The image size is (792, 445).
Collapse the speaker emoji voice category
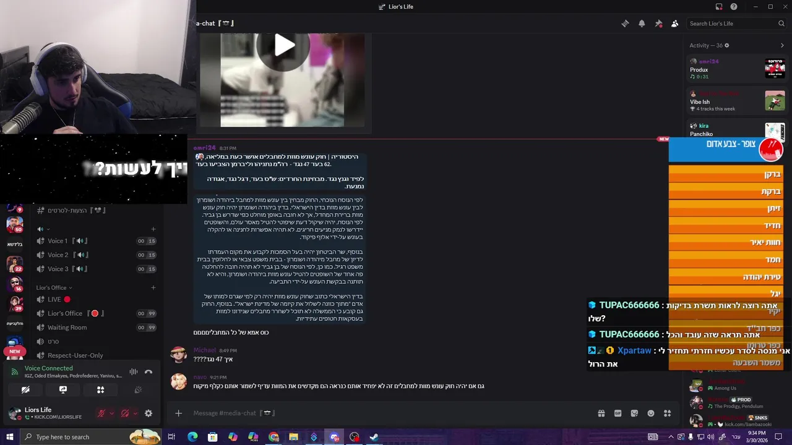click(x=43, y=229)
